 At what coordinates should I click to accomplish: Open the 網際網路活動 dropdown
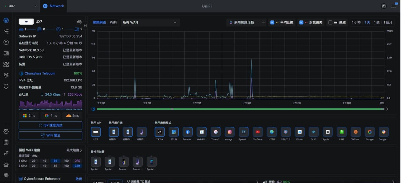click(x=247, y=23)
